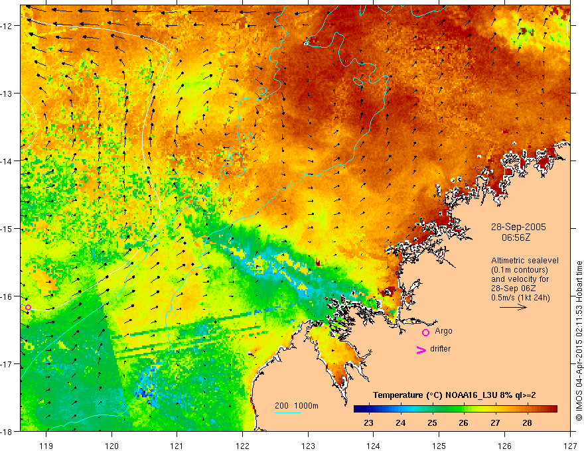Click the date text 28-Sep-2005
The image size is (584, 451).
pos(518,227)
